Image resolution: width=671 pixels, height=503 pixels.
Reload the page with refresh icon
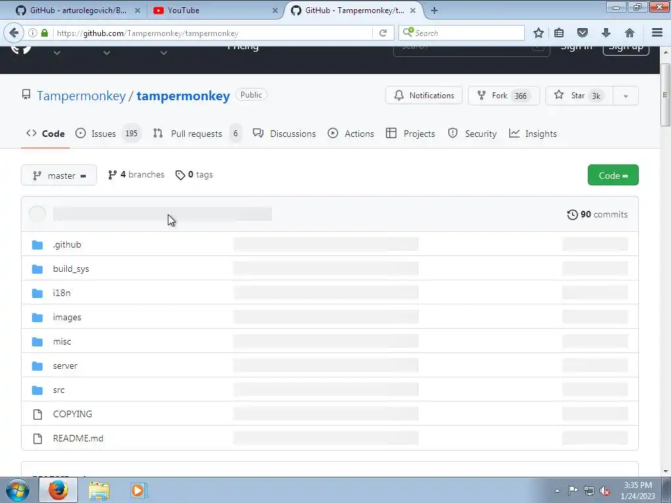(383, 33)
